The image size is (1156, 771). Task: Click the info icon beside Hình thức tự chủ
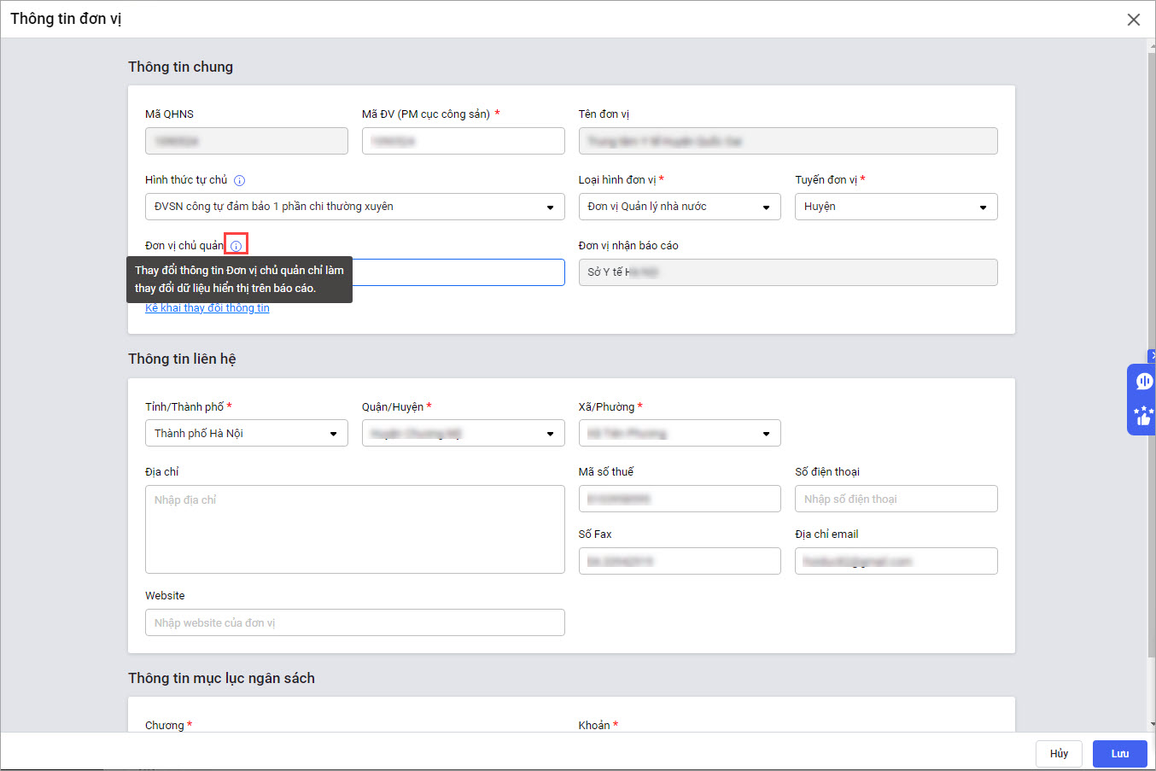point(240,180)
